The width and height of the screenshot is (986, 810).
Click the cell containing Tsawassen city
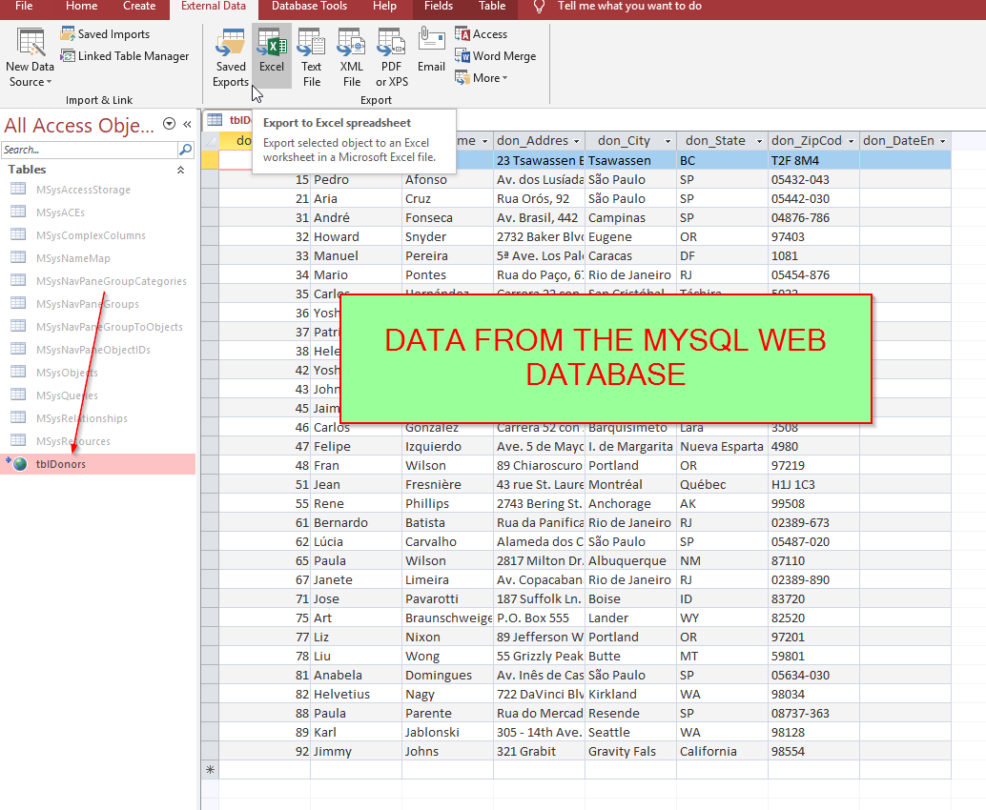[x=630, y=160]
